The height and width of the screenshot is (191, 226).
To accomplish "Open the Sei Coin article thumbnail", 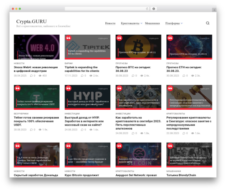I will coord(138,155).
